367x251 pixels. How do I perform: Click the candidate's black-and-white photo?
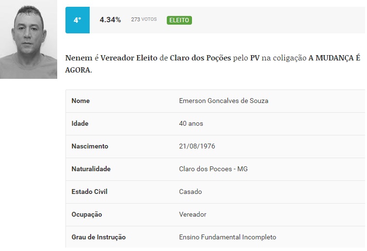[x=29, y=43]
